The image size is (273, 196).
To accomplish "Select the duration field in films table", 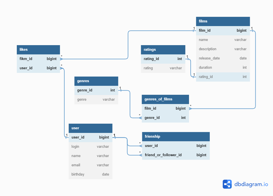I will pos(223,67).
